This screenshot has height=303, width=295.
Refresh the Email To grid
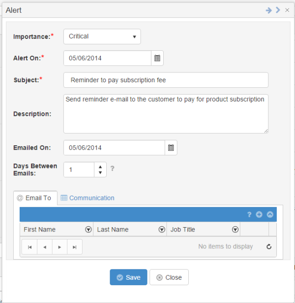click(269, 246)
